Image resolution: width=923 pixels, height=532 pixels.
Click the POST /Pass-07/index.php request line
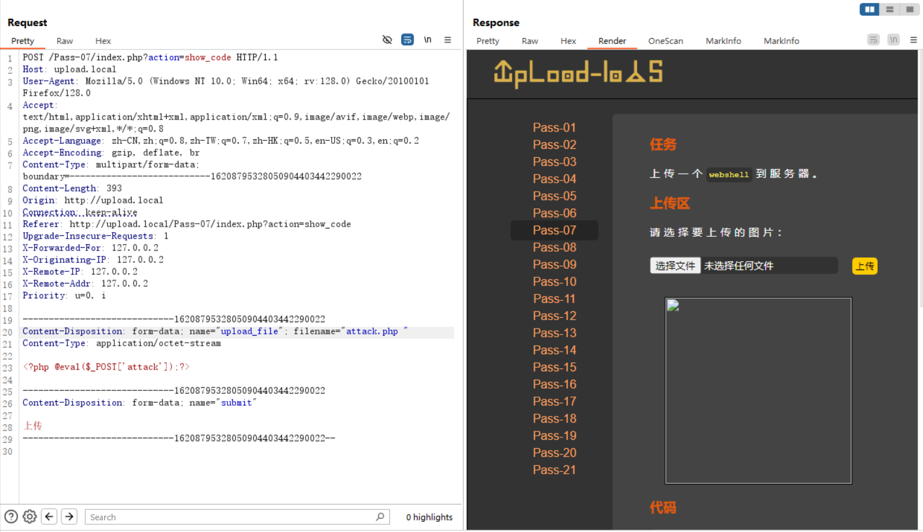[150, 58]
